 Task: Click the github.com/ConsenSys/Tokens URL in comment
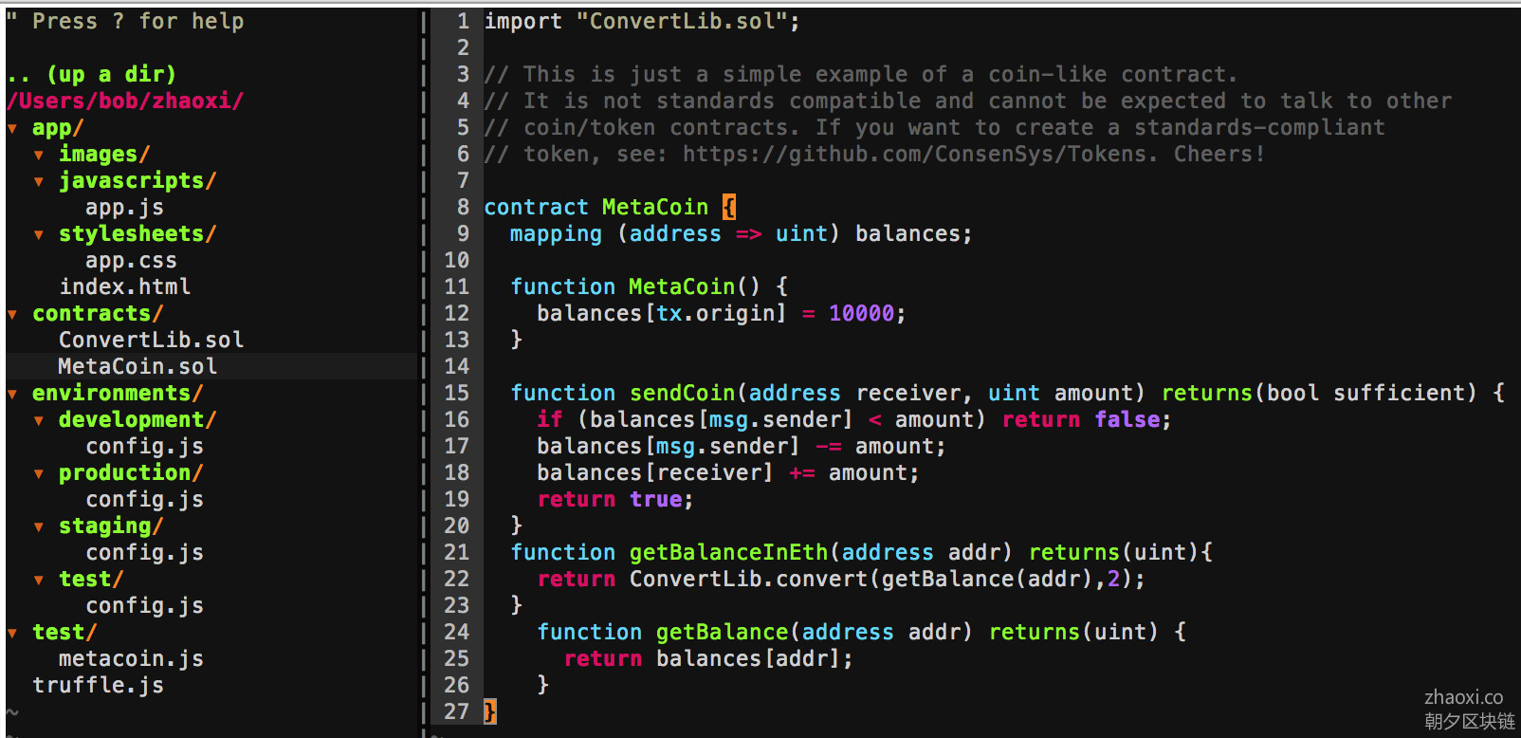coord(915,154)
